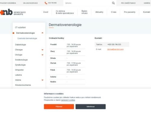
Task: Click the derma e-mail address link
Action: point(115,49)
